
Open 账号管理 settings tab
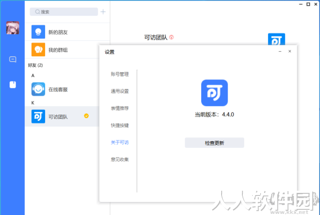click(x=120, y=74)
